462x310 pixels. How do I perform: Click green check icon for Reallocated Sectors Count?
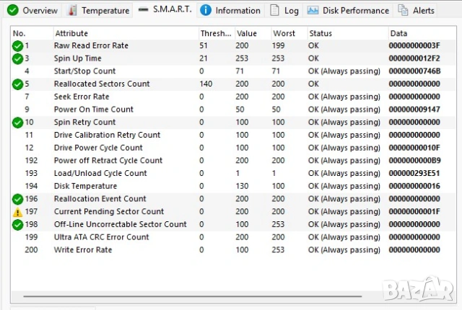click(18, 84)
